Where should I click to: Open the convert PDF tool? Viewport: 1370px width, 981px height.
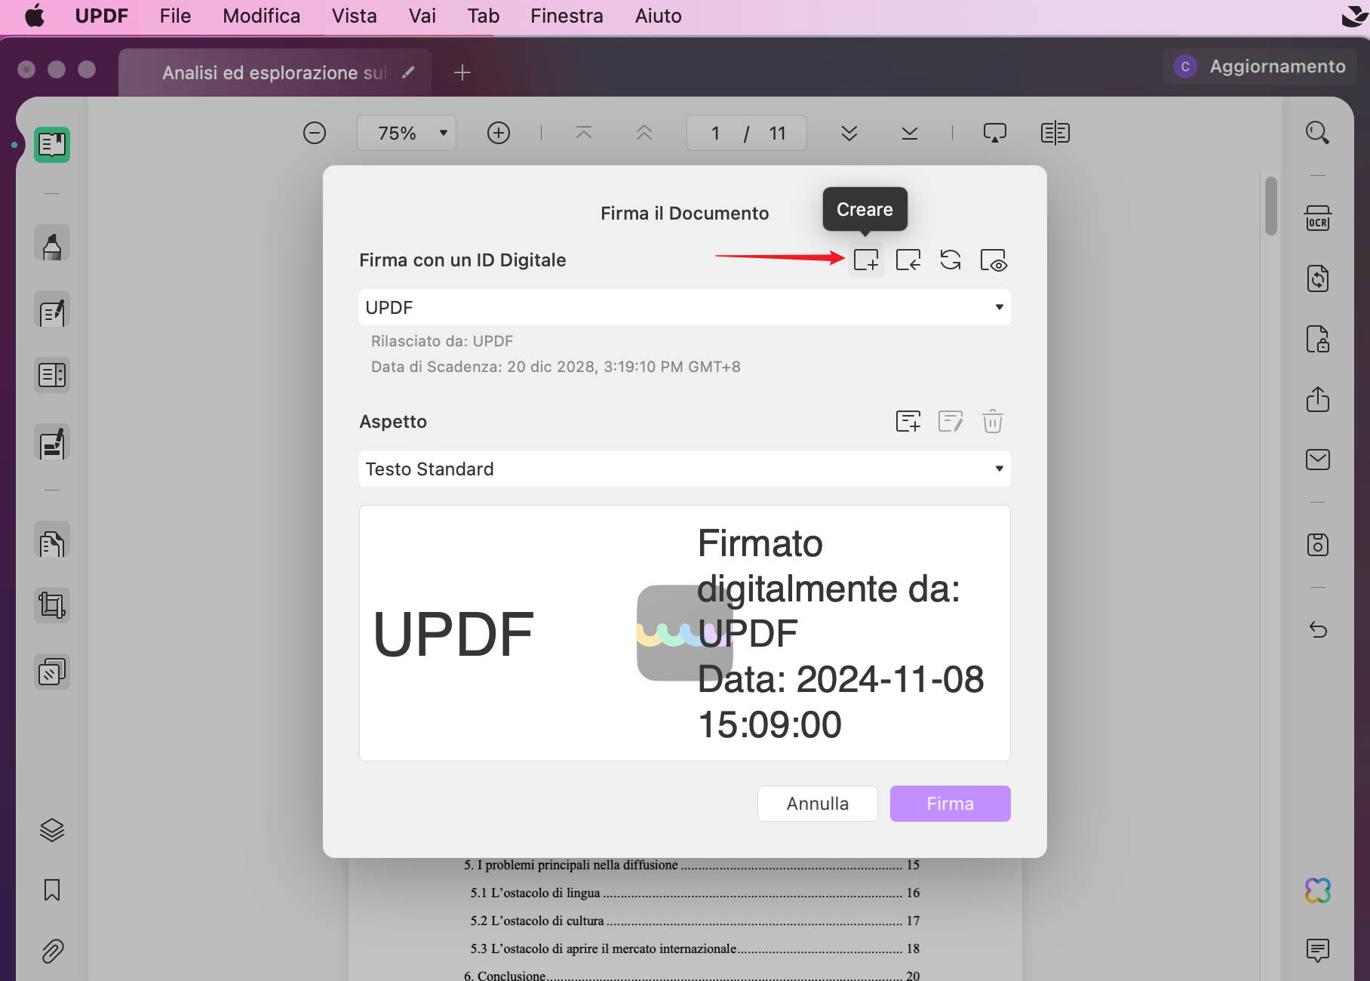[x=1318, y=278]
